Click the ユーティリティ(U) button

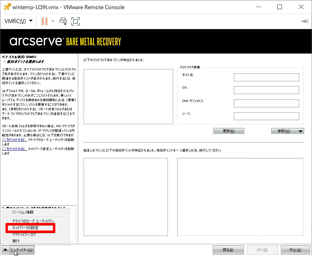[22, 250]
